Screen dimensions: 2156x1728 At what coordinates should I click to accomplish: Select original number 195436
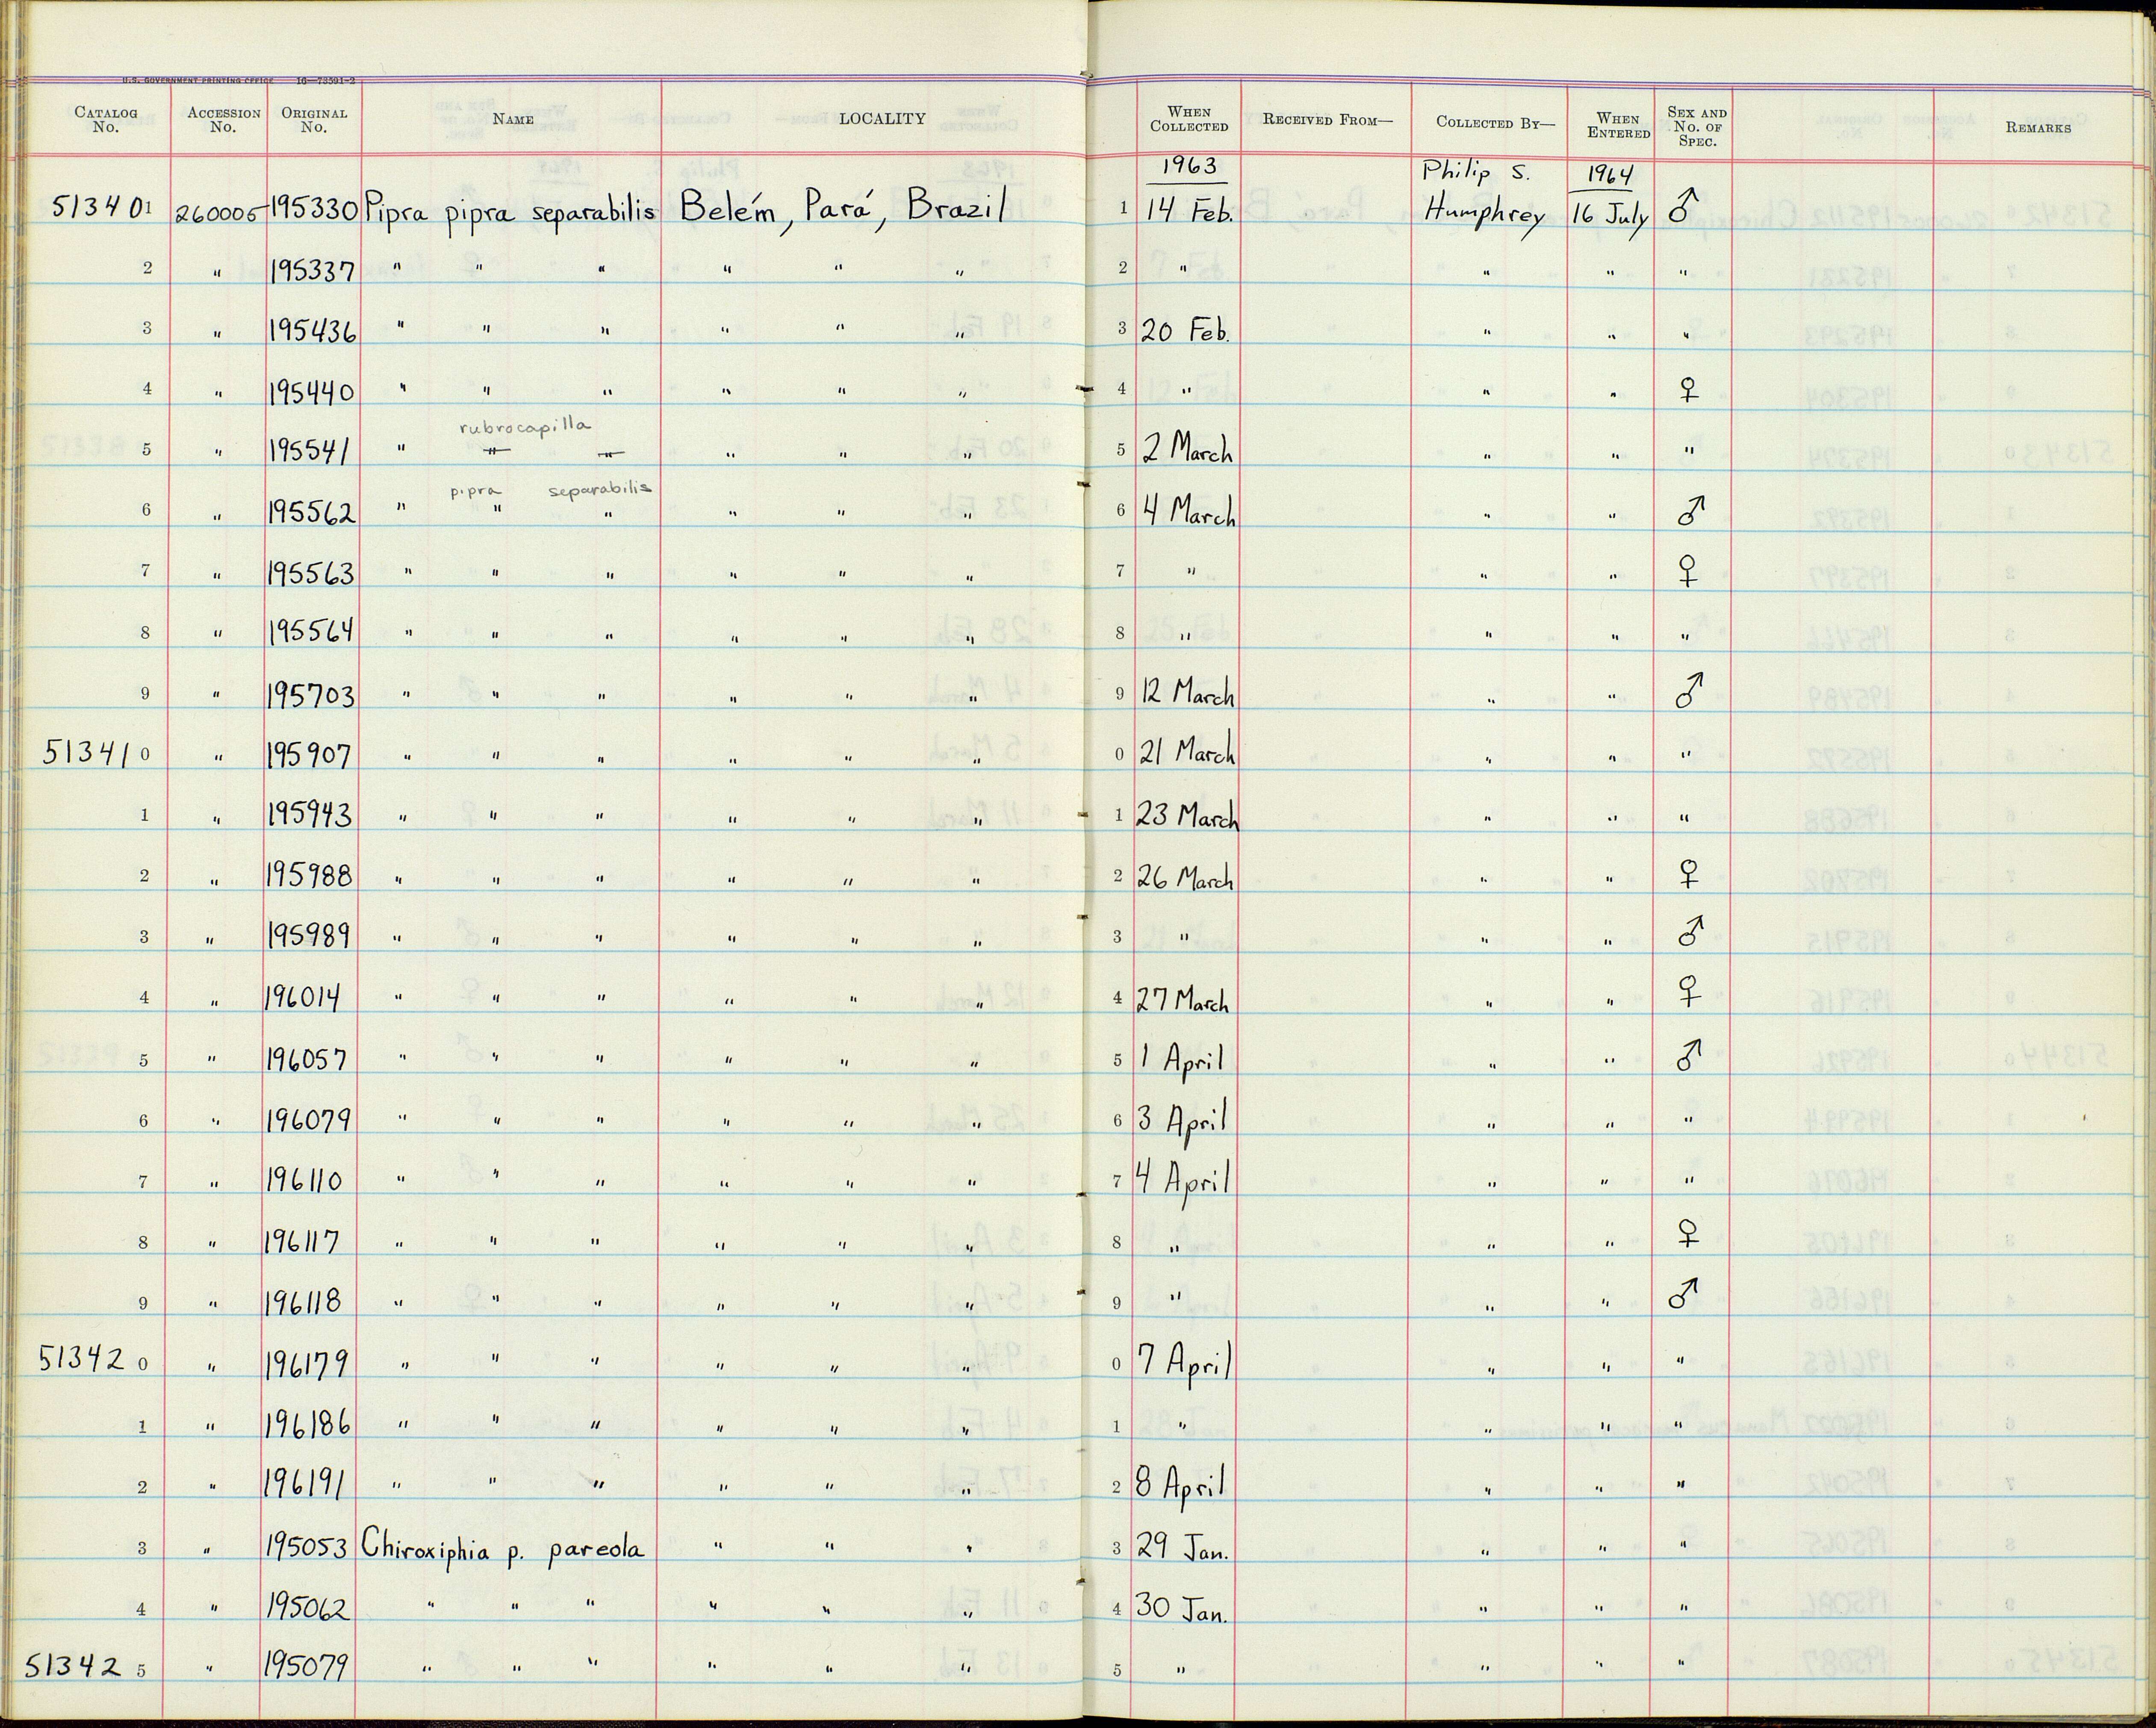pyautogui.click(x=313, y=331)
